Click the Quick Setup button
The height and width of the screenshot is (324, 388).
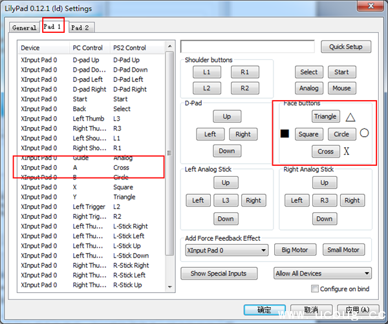click(346, 46)
